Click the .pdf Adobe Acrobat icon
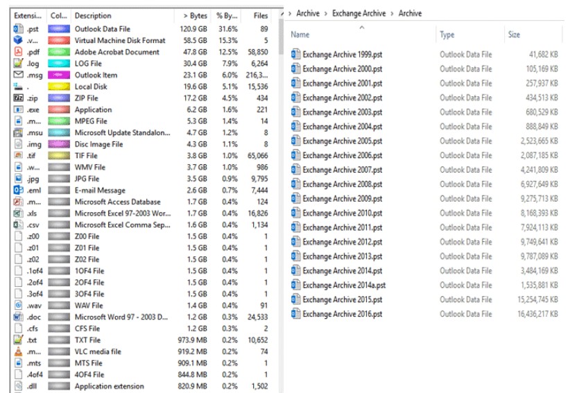 [18, 52]
